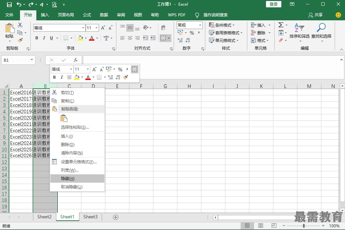The height and width of the screenshot is (230, 345).
Task: Click the AutoSum sigma icon
Action: pos(281,25)
